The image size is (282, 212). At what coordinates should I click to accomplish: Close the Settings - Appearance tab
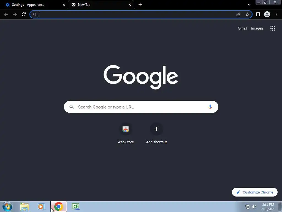[64, 5]
